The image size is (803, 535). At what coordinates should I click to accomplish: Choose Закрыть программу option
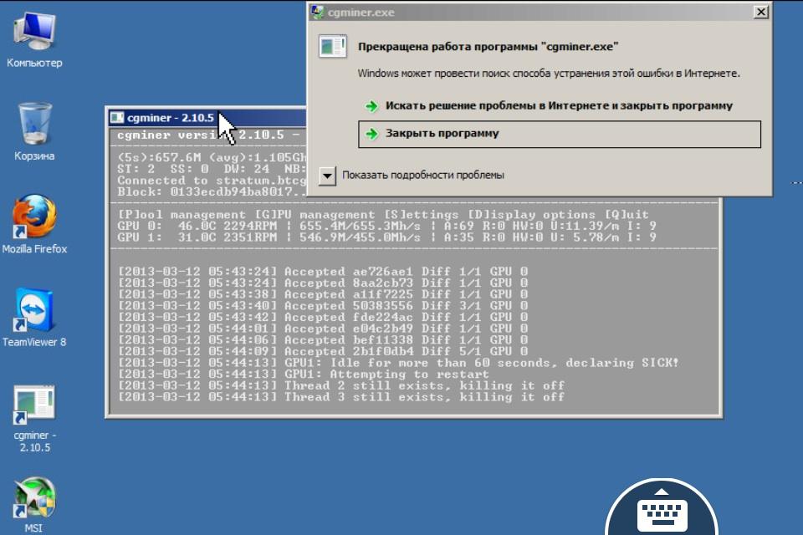pyautogui.click(x=560, y=134)
